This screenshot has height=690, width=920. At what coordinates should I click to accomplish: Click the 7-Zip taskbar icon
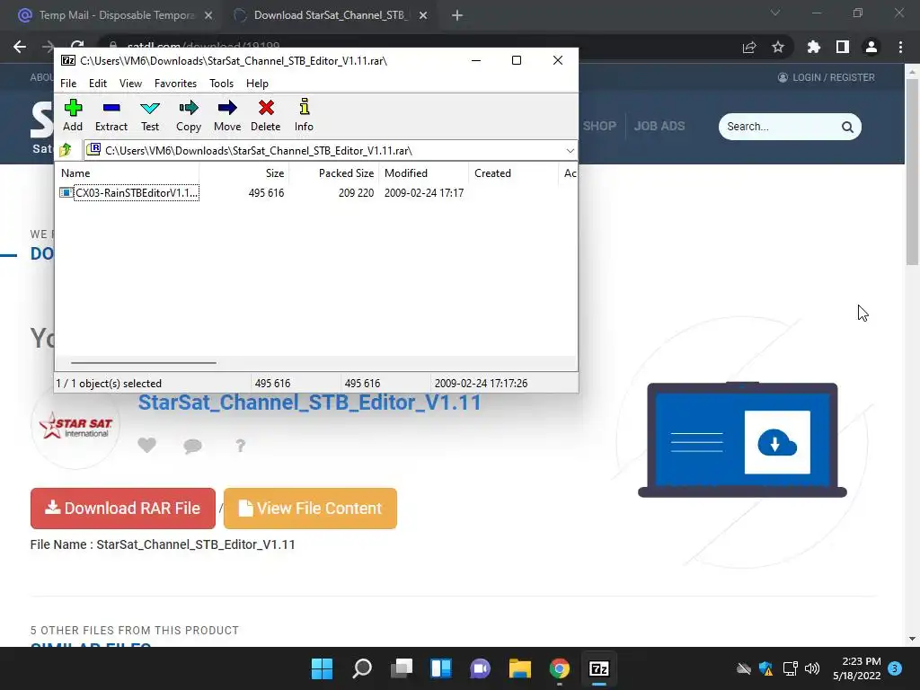tap(599, 668)
